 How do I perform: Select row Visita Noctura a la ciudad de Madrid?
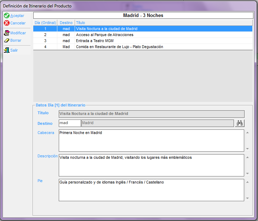pos(143,29)
